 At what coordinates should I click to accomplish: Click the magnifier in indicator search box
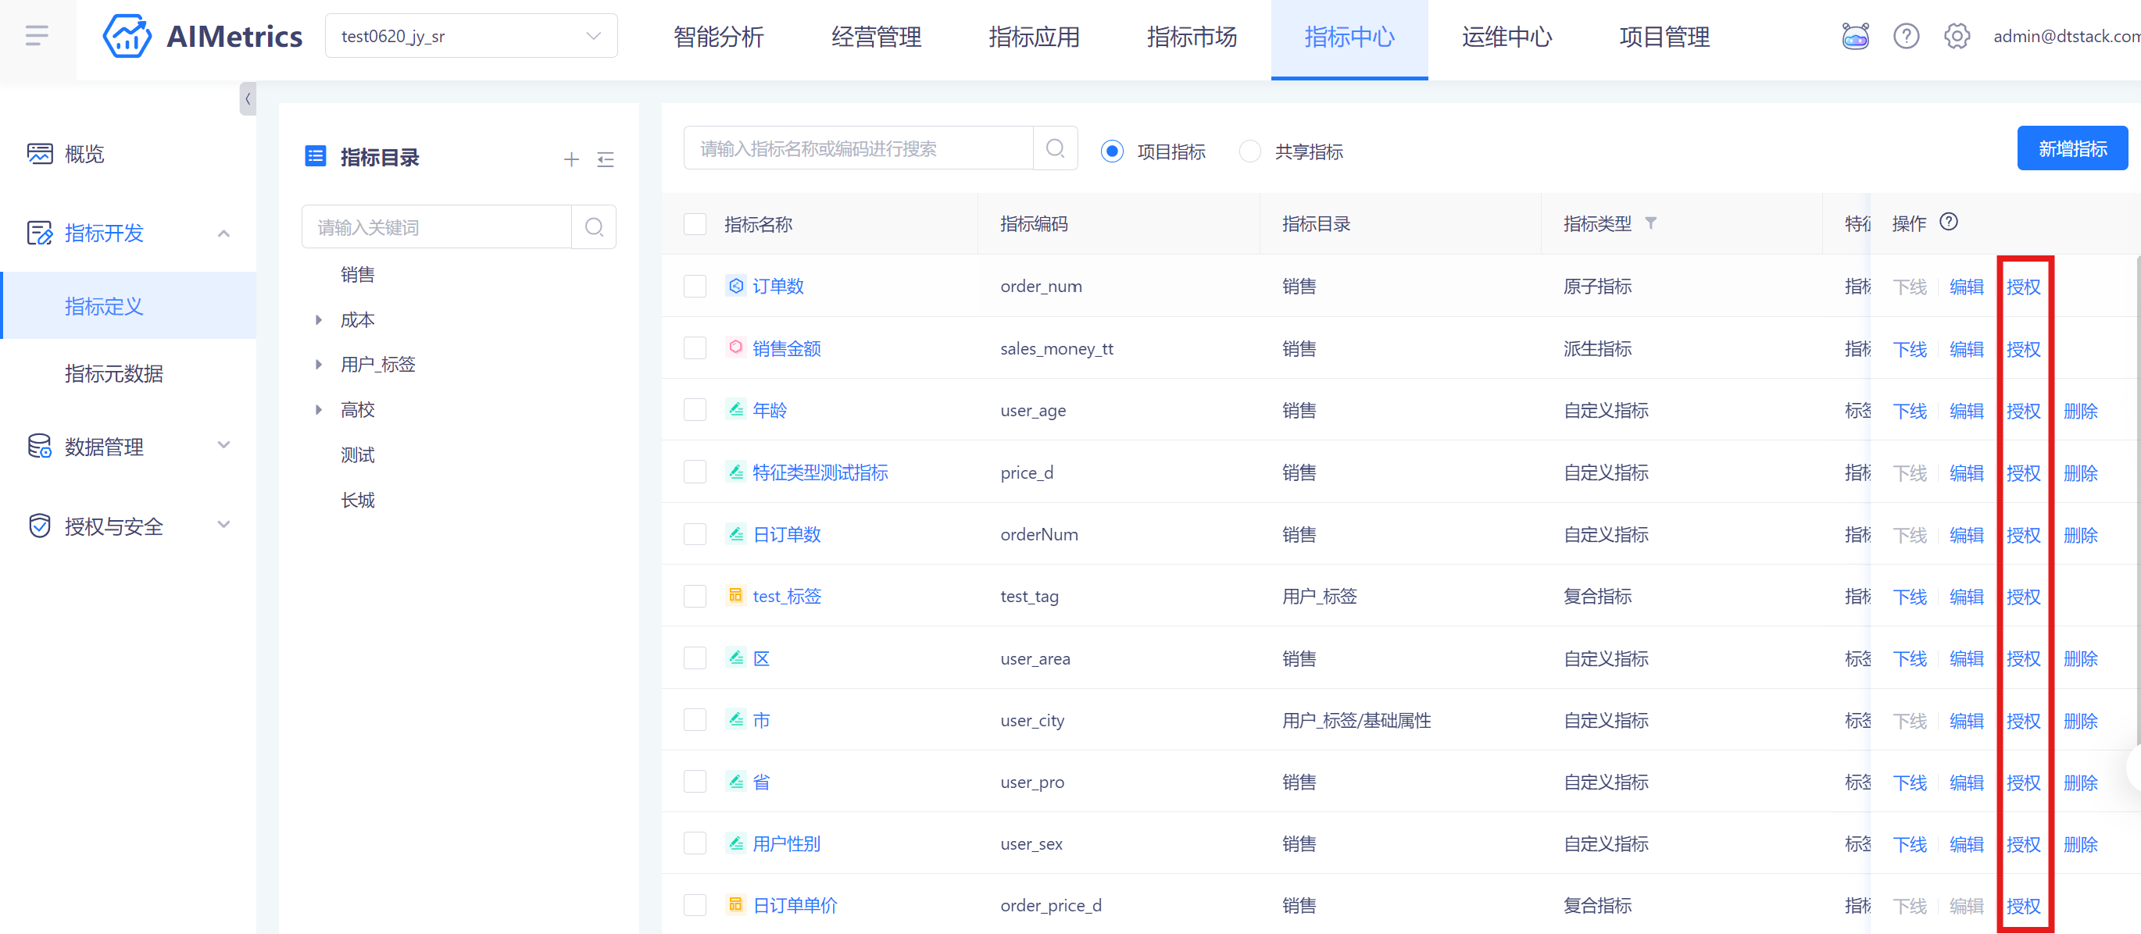pos(1055,148)
